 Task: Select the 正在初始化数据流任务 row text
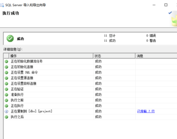[27, 61]
